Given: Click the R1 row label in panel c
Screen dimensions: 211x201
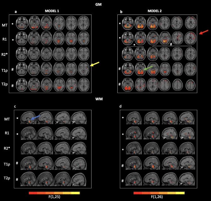Looking at the screenshot, I should [7, 133].
